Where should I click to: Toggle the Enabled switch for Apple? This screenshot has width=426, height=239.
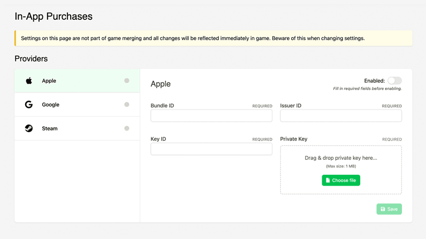point(394,81)
